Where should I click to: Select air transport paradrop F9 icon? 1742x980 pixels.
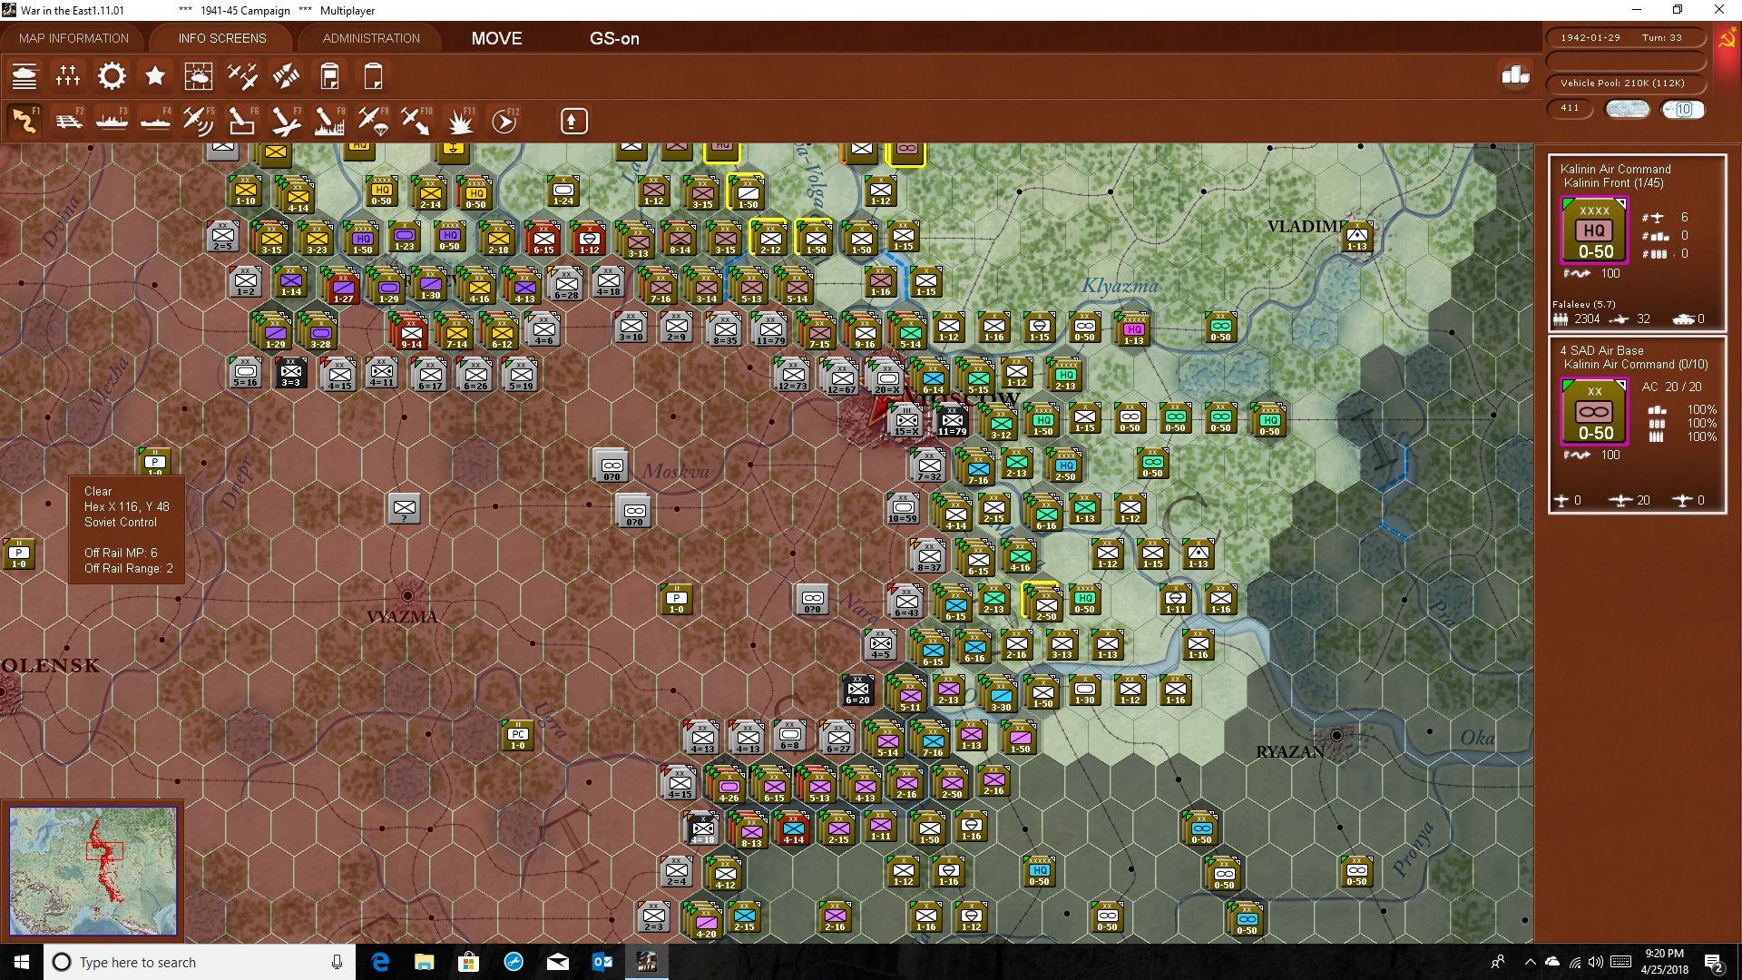click(372, 121)
